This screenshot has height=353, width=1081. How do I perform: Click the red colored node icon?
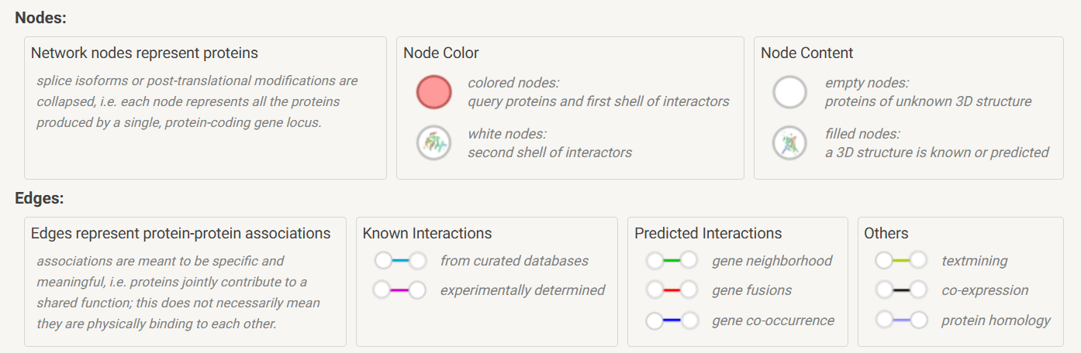pyautogui.click(x=433, y=92)
